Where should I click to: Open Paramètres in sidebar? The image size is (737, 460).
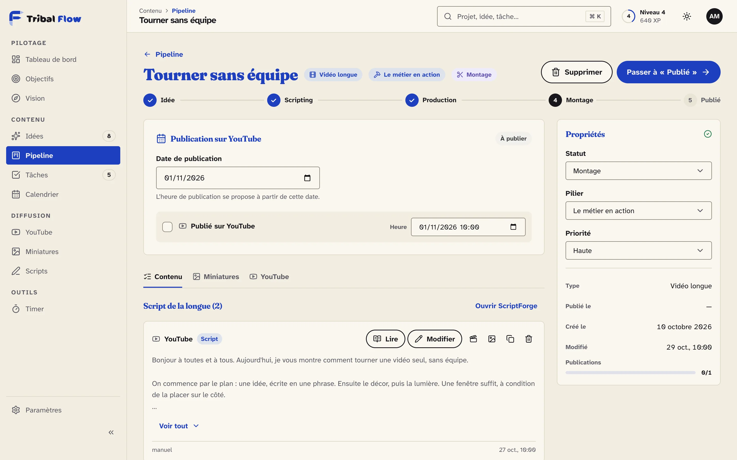(63, 410)
